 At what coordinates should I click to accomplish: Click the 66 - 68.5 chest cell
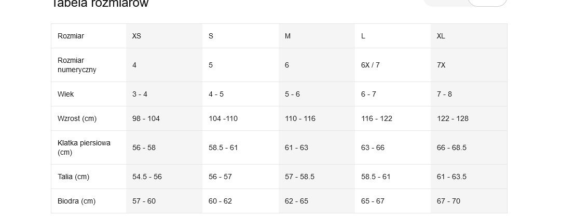tap(451, 147)
